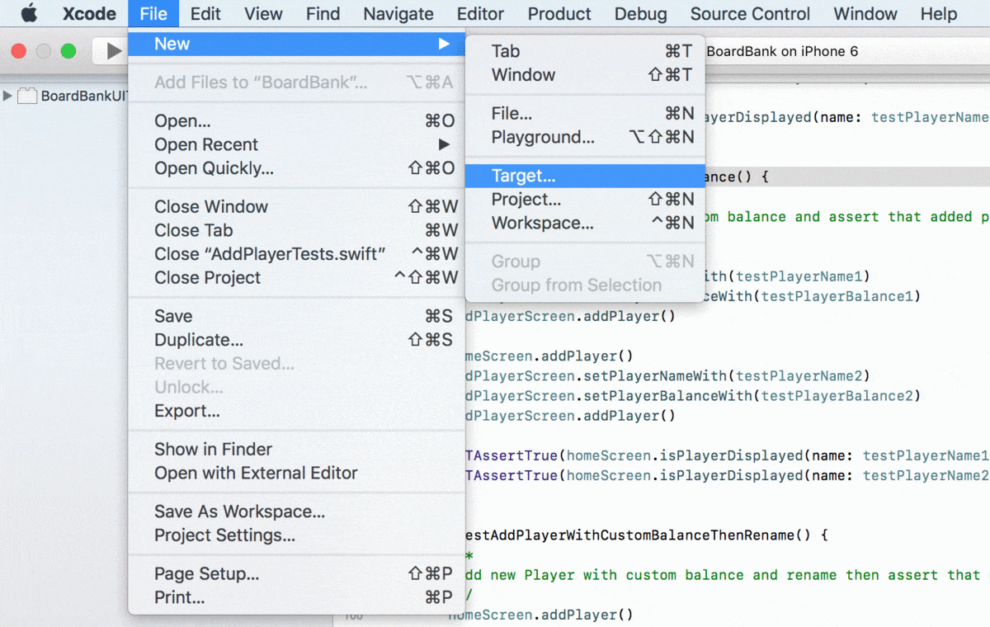Open the Debug menu
This screenshot has height=627, width=990.
(641, 13)
